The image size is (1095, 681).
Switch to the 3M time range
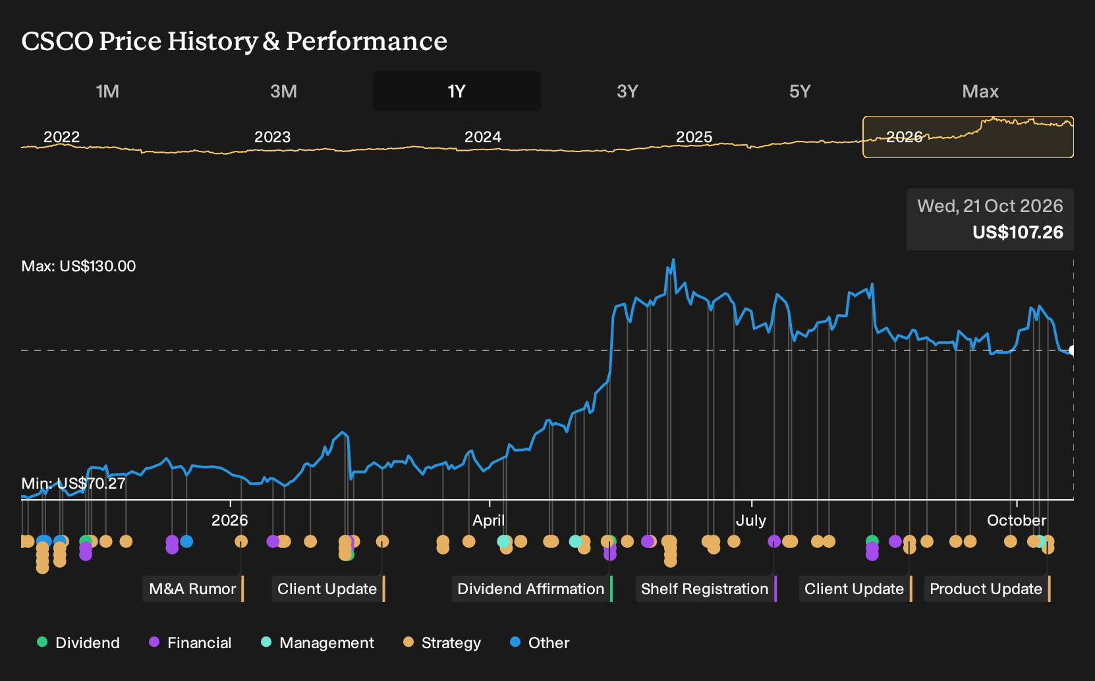283,91
